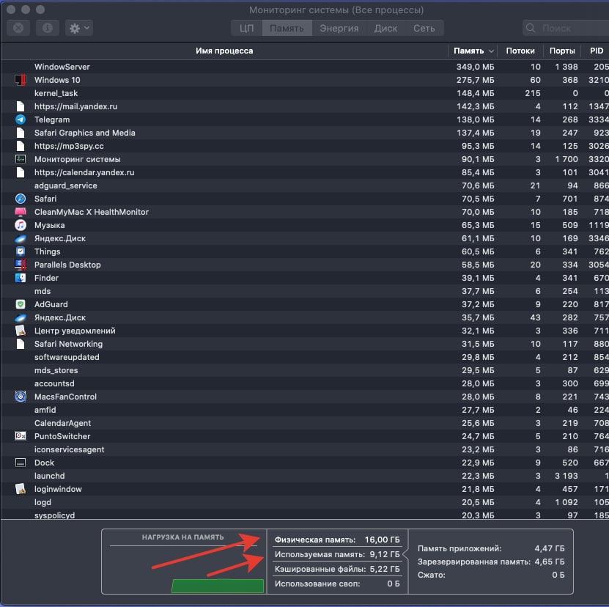Toggle the sort arrow on the Память column
Screen dimensions: 609x607
491,51
